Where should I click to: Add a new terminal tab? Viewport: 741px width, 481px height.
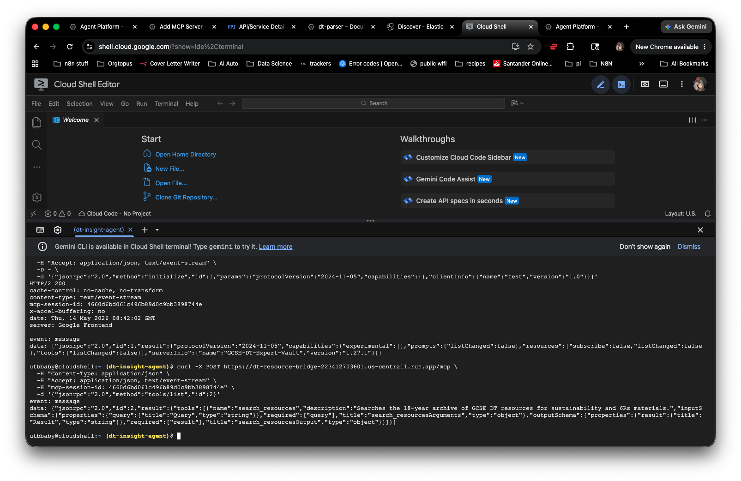pos(145,230)
